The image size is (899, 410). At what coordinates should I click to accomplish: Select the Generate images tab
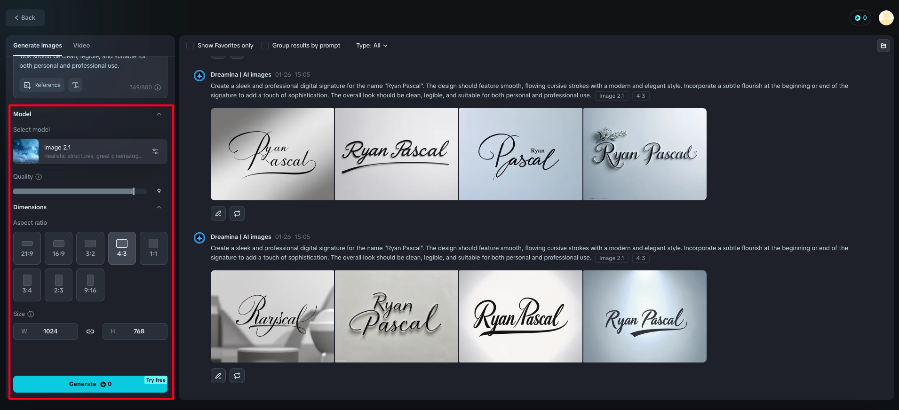[38, 46]
